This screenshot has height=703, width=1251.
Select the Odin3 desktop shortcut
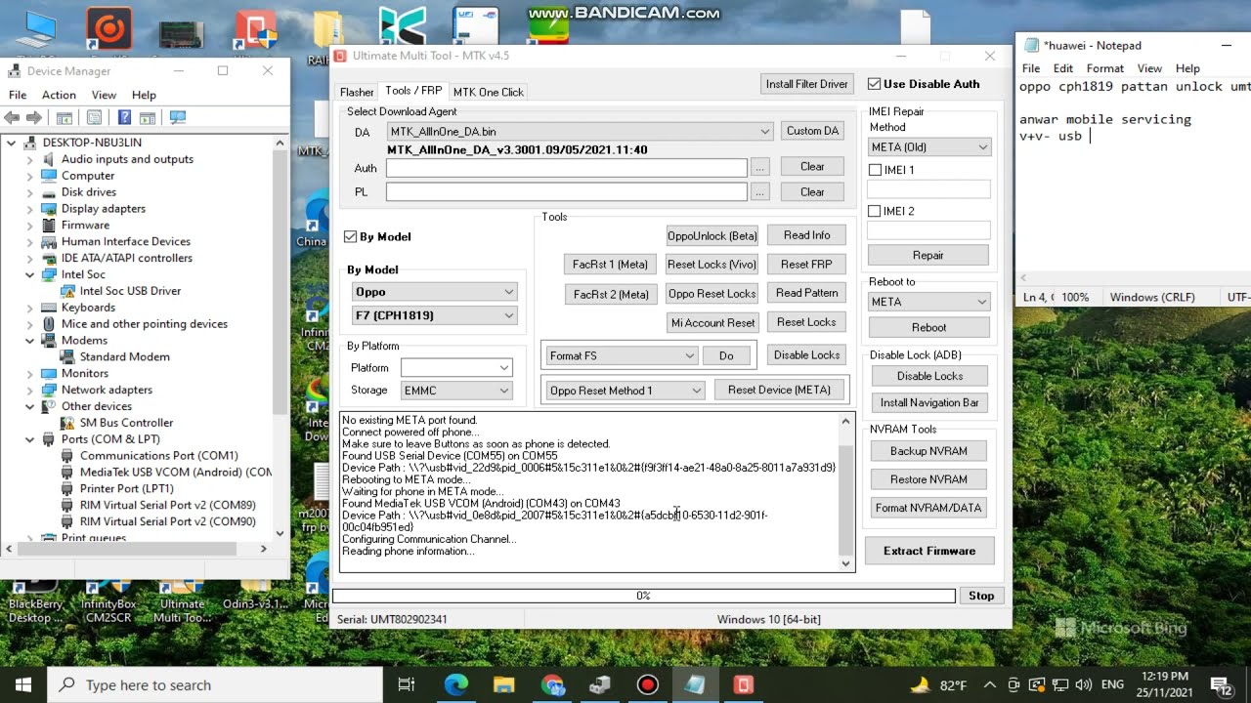[x=255, y=594]
